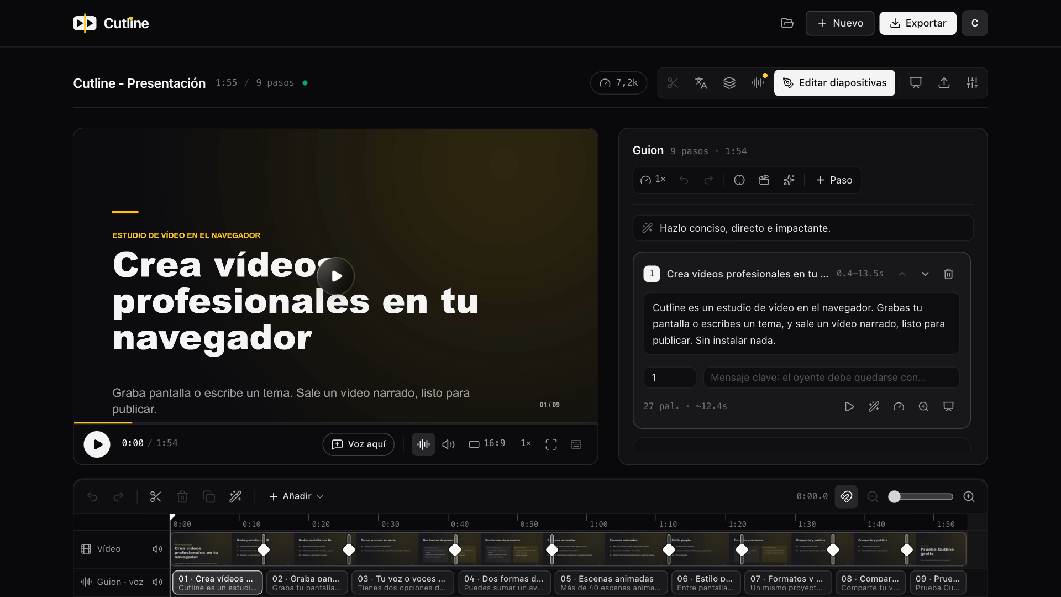Change Guion 1× speech speed

pyautogui.click(x=653, y=180)
